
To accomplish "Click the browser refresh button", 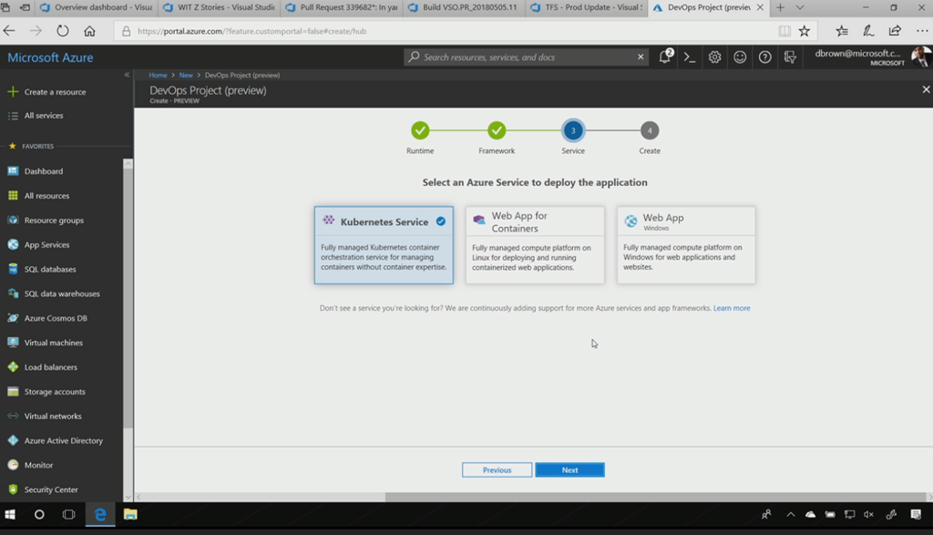I will click(63, 31).
